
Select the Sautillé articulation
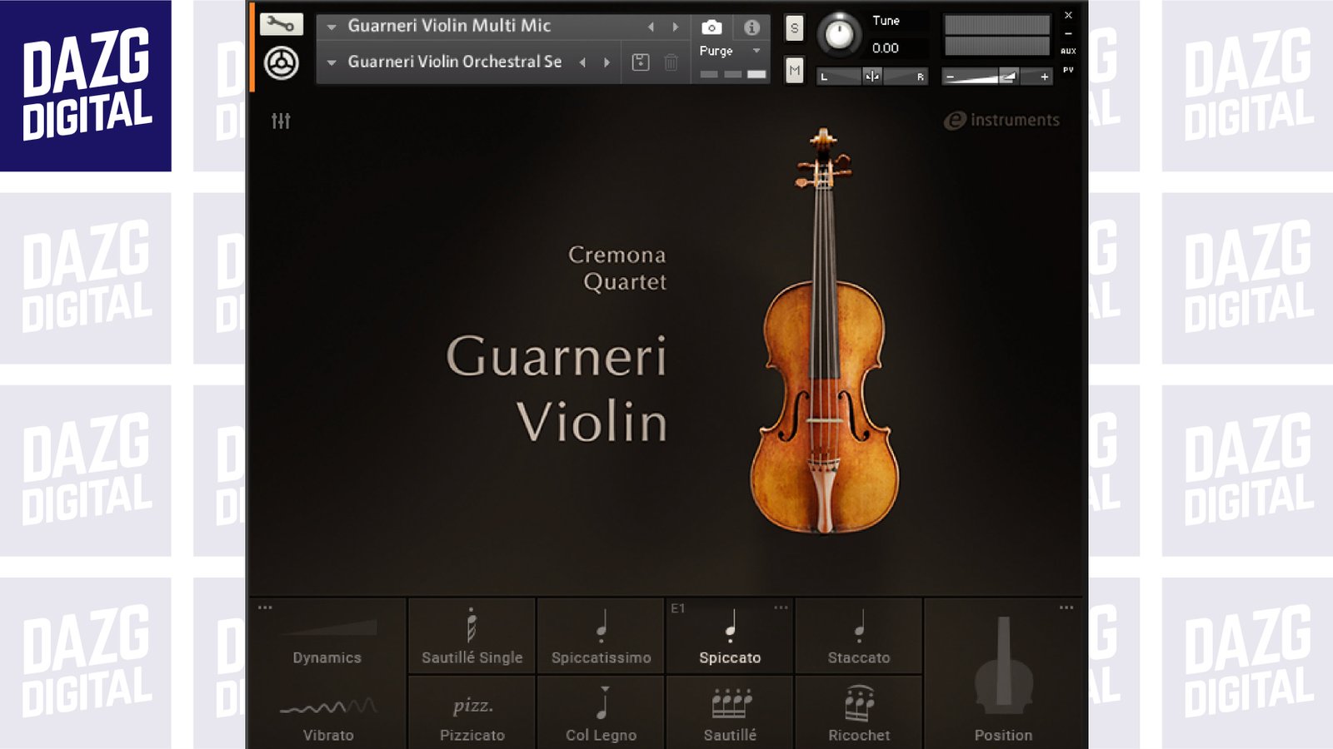[x=730, y=713]
